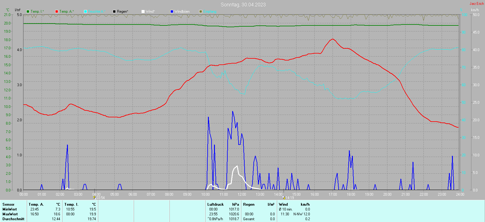Select the Durchschnitt row label
This screenshot has width=485, height=222.
[13, 219]
